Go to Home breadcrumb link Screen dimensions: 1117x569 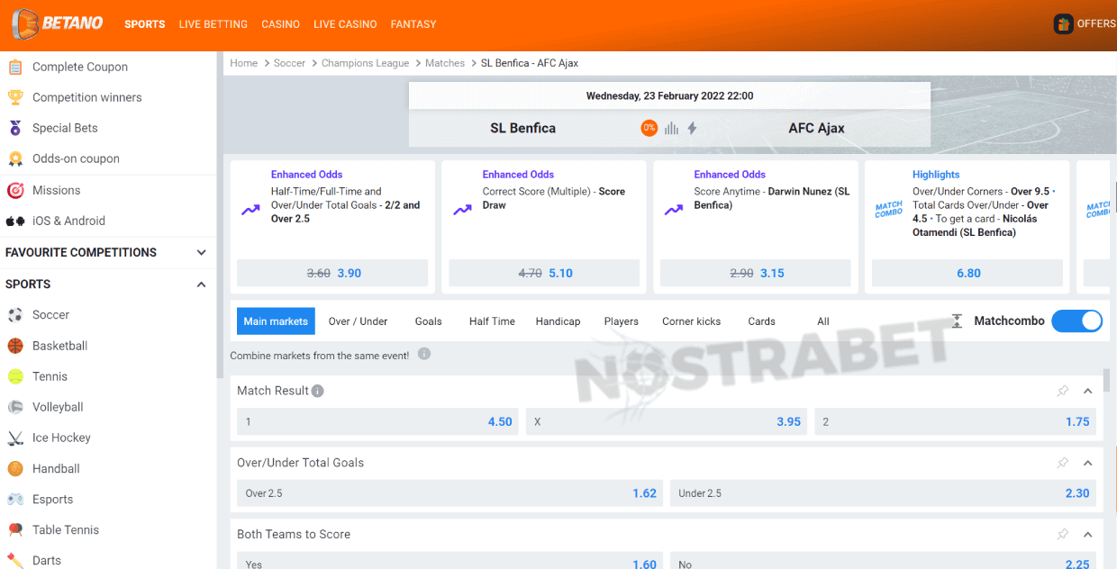coord(244,63)
